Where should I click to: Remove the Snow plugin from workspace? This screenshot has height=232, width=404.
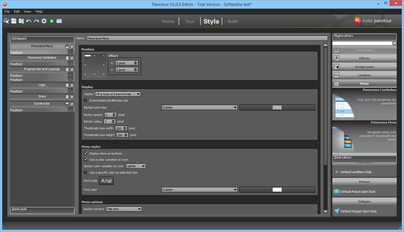pos(72,97)
